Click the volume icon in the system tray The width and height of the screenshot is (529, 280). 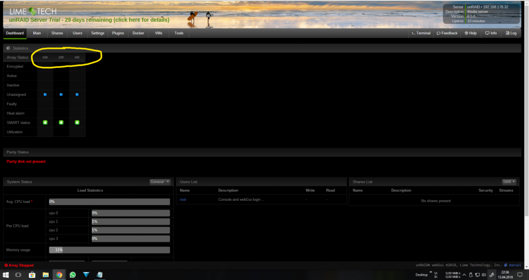484,275
